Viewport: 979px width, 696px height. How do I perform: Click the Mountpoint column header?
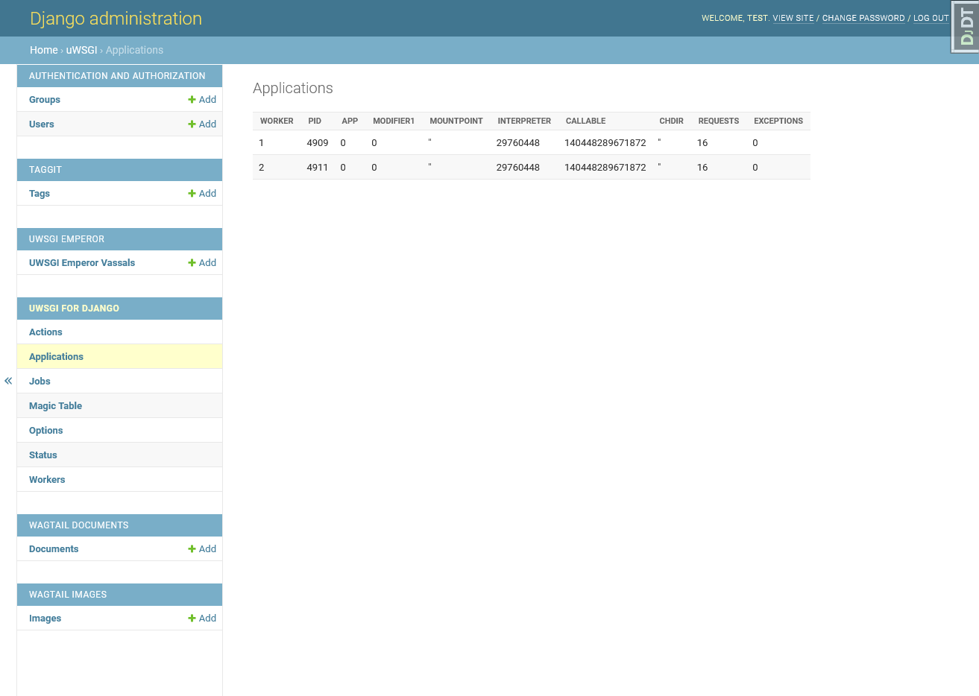coord(456,121)
